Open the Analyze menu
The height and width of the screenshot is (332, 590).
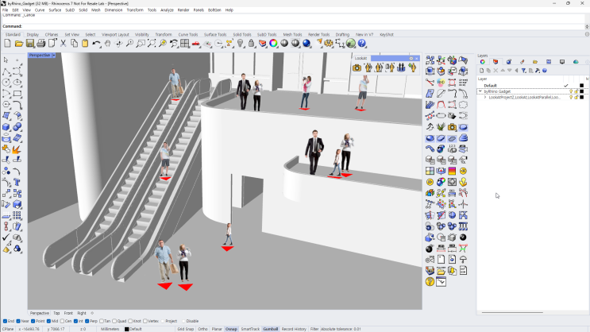[x=167, y=10]
